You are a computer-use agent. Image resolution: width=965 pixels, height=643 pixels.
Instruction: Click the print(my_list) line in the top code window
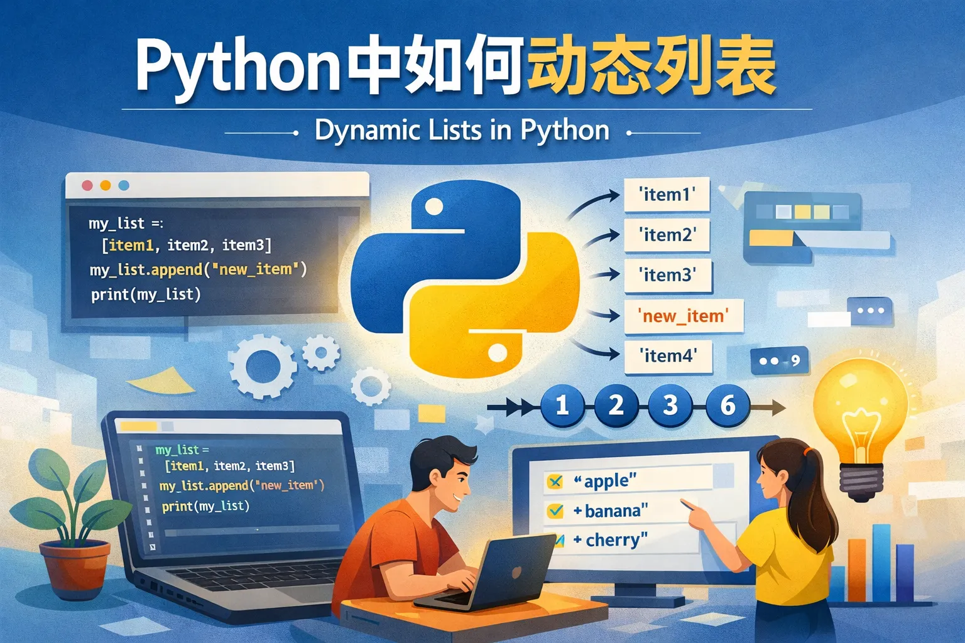146,294
